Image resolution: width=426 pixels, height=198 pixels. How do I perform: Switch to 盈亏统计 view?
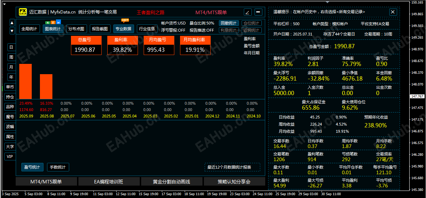pos(32,167)
